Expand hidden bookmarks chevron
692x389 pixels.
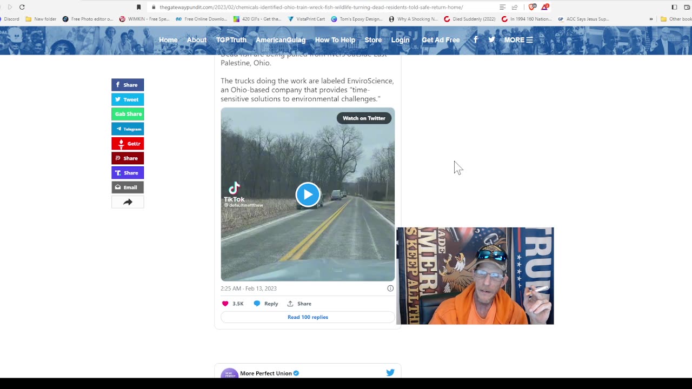(651, 19)
